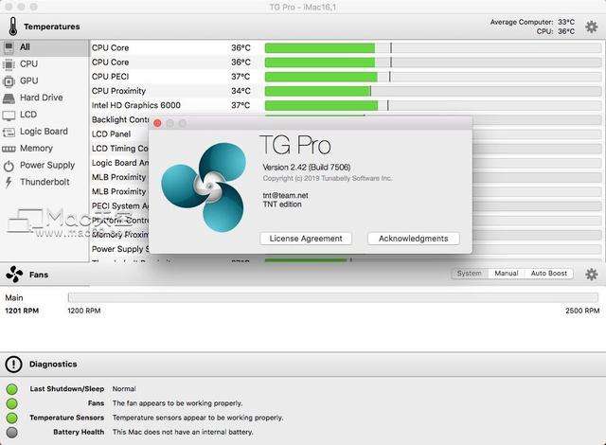Click Temperature Sensors green status indicator
The image size is (606, 445).
coord(12,418)
